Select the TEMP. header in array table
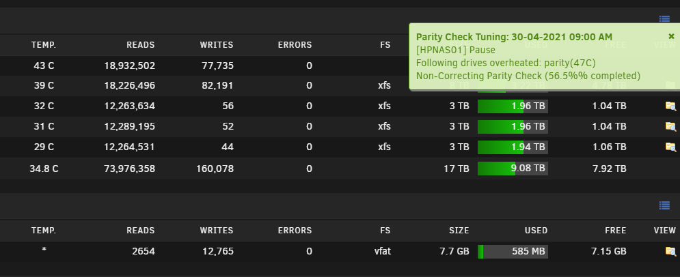The image size is (680, 277). pyautogui.click(x=44, y=45)
